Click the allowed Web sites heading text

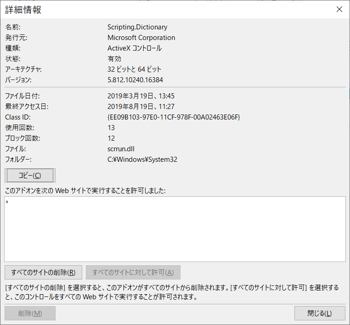[x=85, y=190]
